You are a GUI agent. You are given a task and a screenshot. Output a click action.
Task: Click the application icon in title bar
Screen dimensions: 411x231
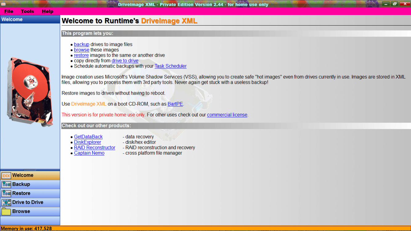click(3, 4)
